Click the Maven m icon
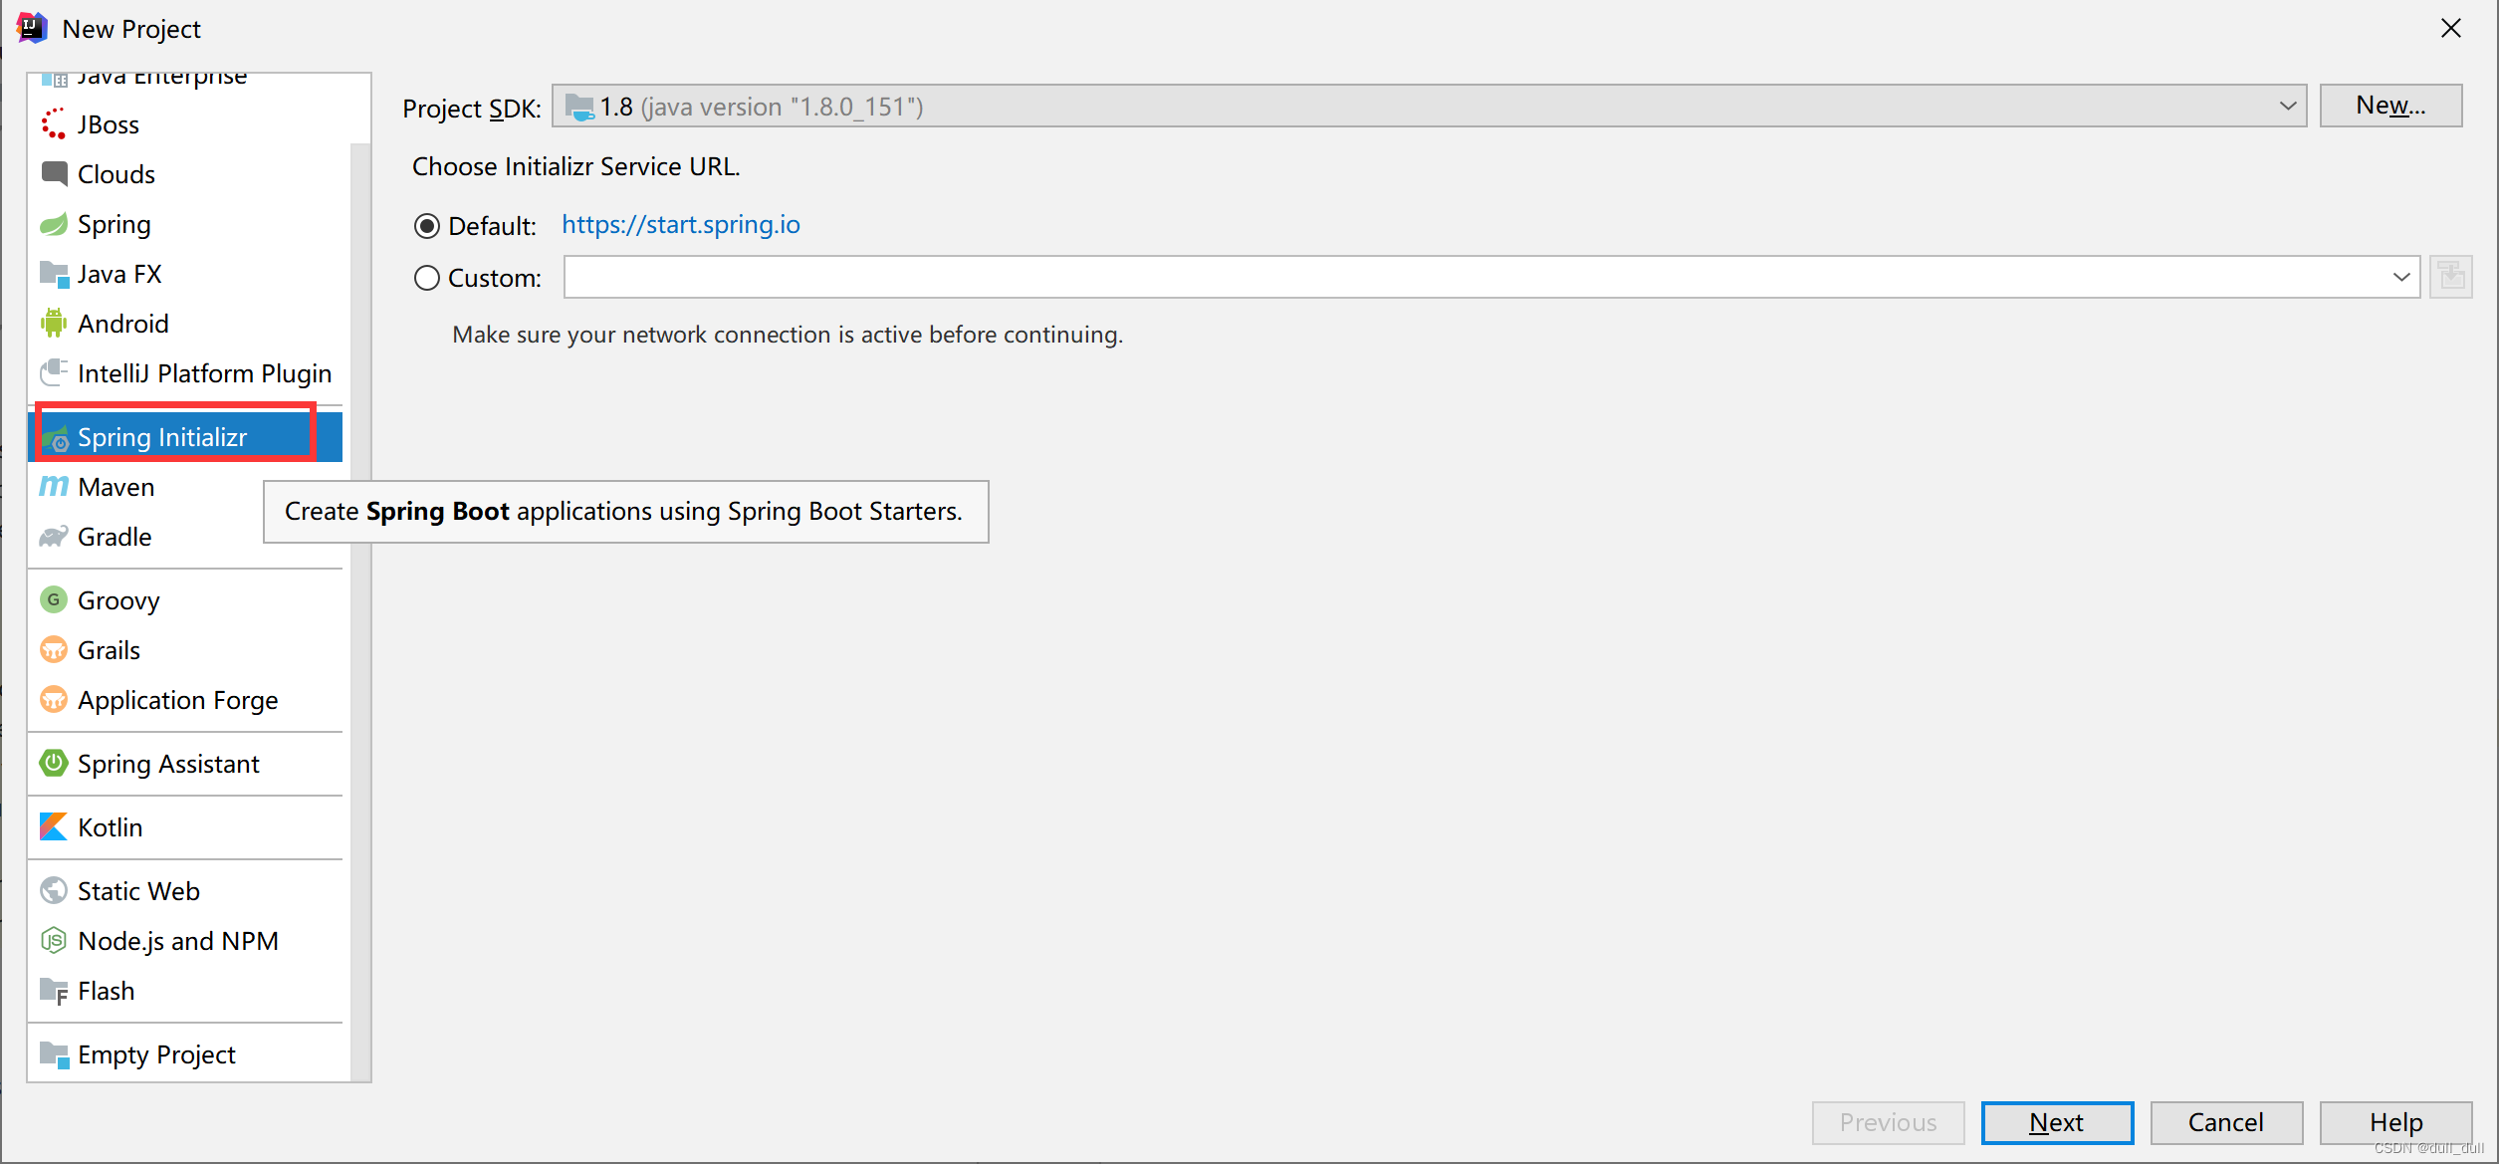 pos(54,487)
